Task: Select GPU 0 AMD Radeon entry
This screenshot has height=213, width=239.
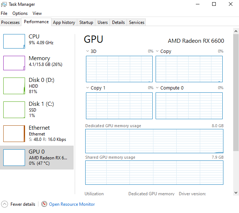Action: (x=37, y=158)
